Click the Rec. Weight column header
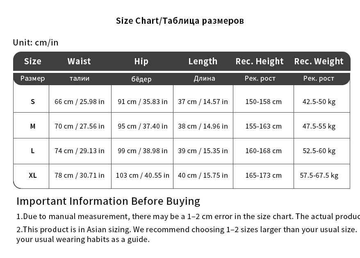 pos(319,61)
